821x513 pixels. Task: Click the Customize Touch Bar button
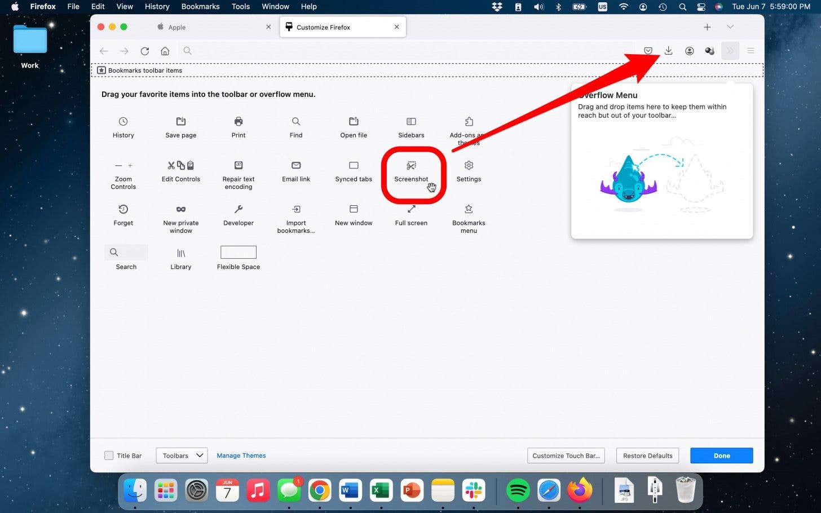tap(566, 455)
